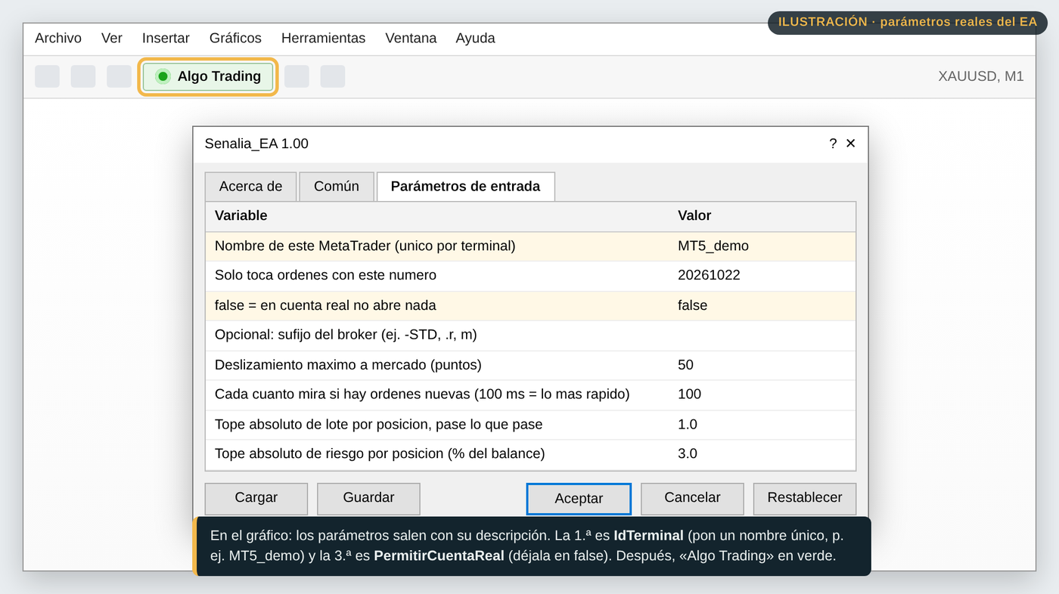The image size is (1059, 594).
Task: Switch to the Común tab
Action: [337, 187]
